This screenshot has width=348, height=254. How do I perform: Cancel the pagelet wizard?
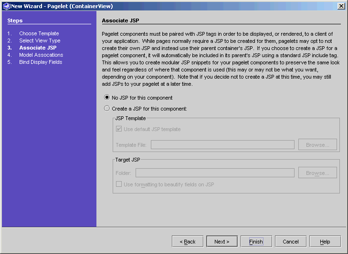tap(291, 241)
